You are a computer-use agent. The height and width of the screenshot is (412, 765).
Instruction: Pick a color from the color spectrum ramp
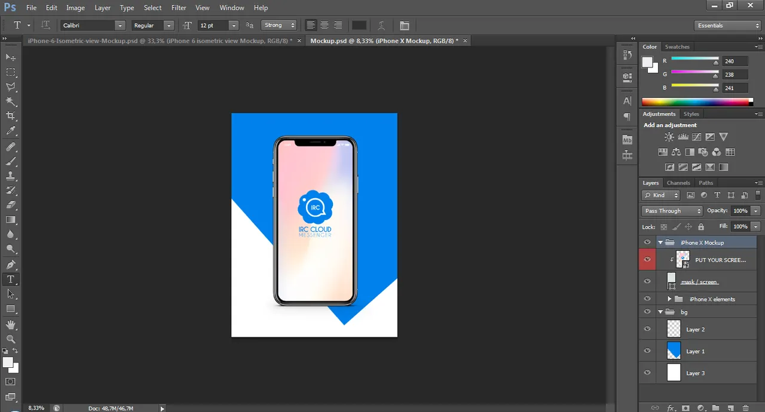pos(697,102)
